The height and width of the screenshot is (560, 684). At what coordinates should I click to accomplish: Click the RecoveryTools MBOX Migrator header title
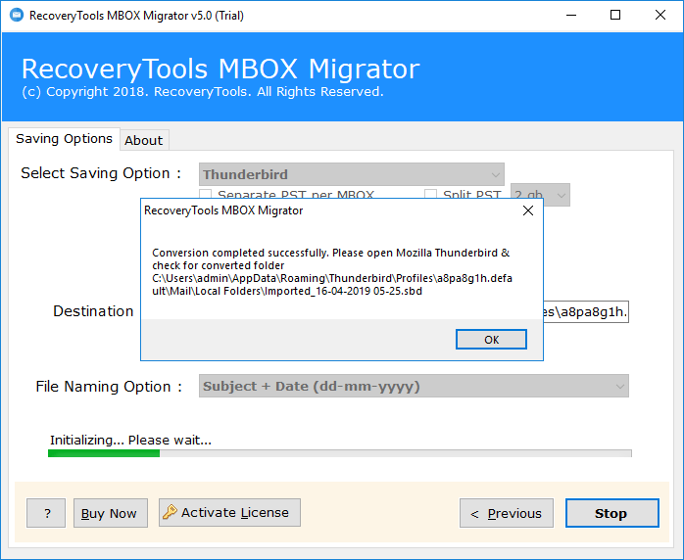[x=220, y=69]
